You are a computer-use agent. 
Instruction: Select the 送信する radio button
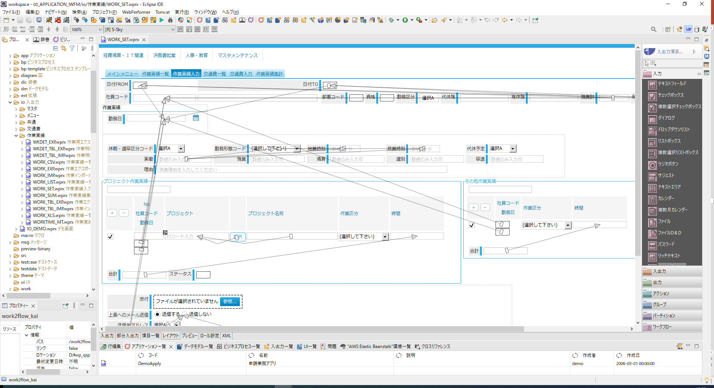(x=157, y=314)
